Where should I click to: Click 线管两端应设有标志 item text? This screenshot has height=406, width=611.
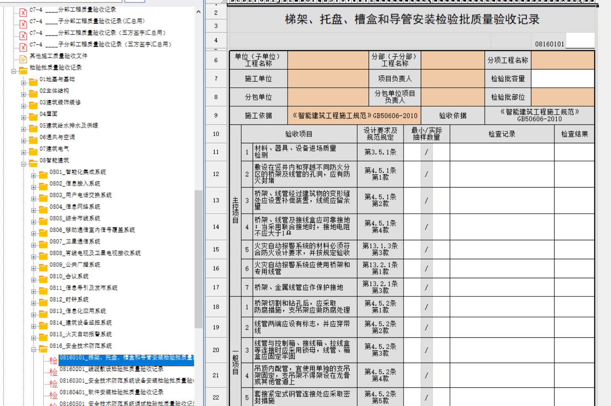coord(302,327)
